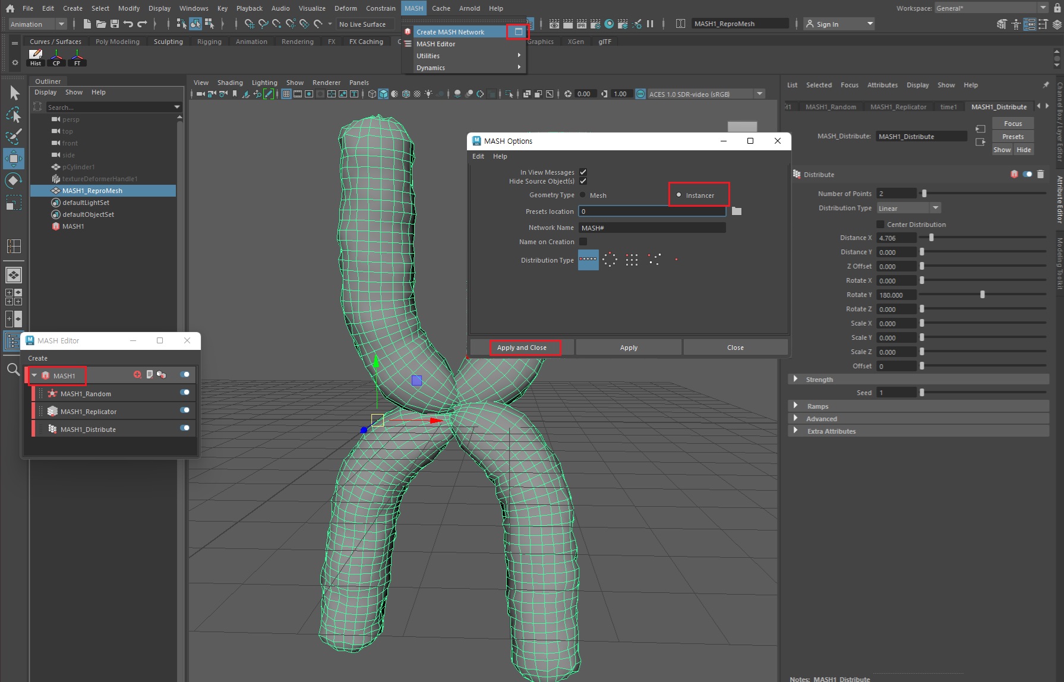Select the linear distribution type icon
This screenshot has height=682, width=1064.
588,260
